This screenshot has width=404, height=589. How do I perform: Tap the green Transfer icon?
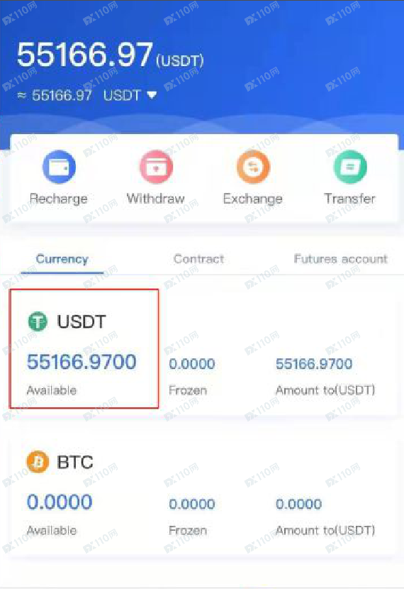(x=350, y=167)
